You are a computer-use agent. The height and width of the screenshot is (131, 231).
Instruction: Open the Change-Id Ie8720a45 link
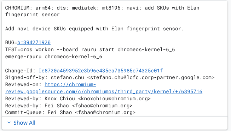(100, 71)
